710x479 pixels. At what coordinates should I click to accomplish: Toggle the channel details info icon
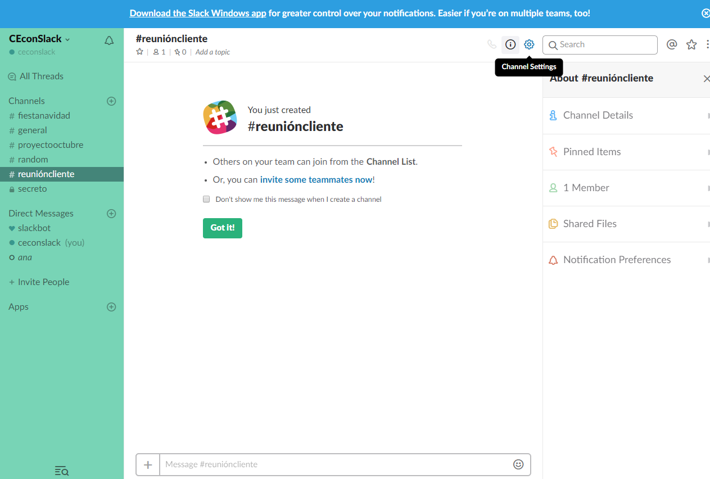(x=510, y=44)
